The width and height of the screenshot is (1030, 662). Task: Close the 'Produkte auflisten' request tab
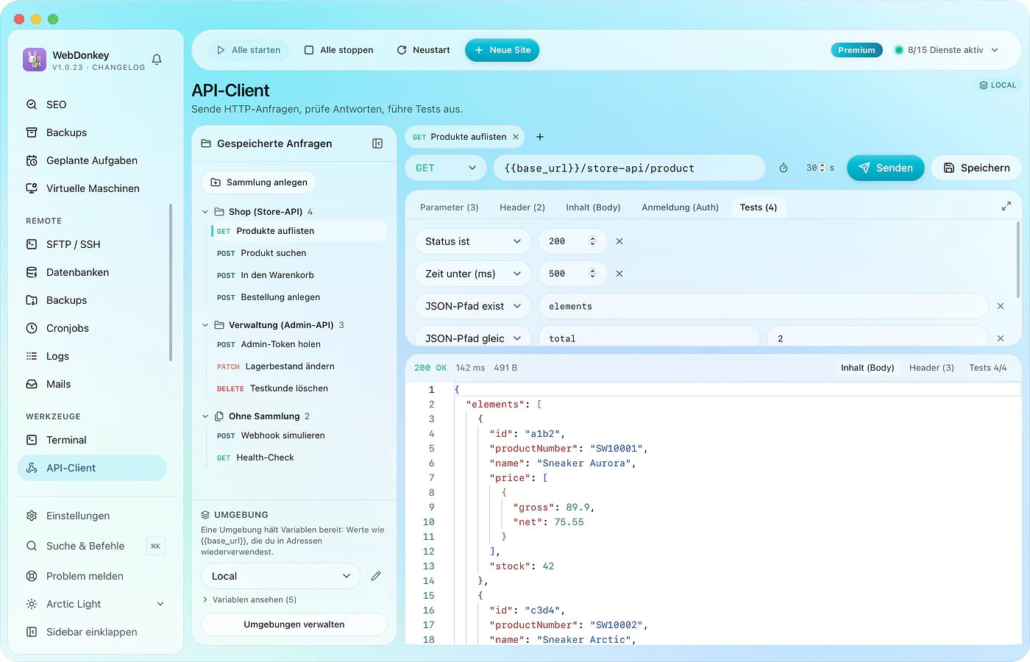pos(516,137)
